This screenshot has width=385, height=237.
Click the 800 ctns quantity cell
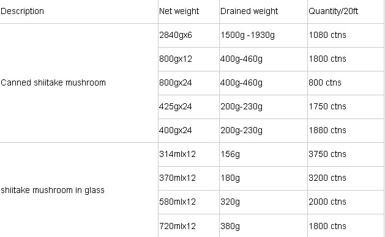(346, 83)
